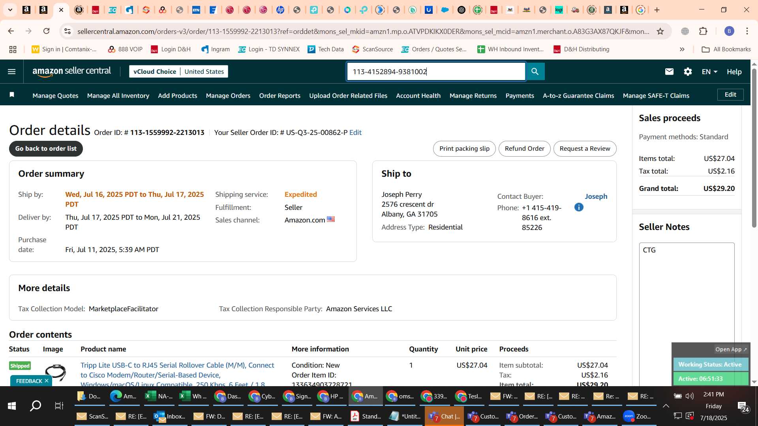This screenshot has height=426, width=758.
Task: Open the Ingram bookmark
Action: (215, 49)
